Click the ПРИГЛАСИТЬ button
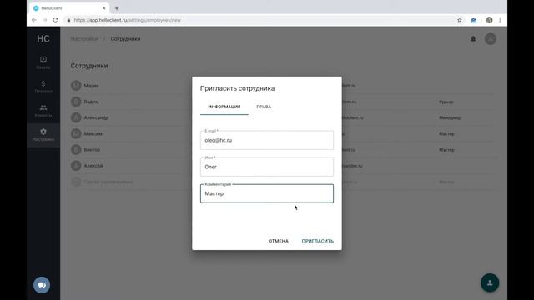This screenshot has width=534, height=300. click(x=317, y=241)
